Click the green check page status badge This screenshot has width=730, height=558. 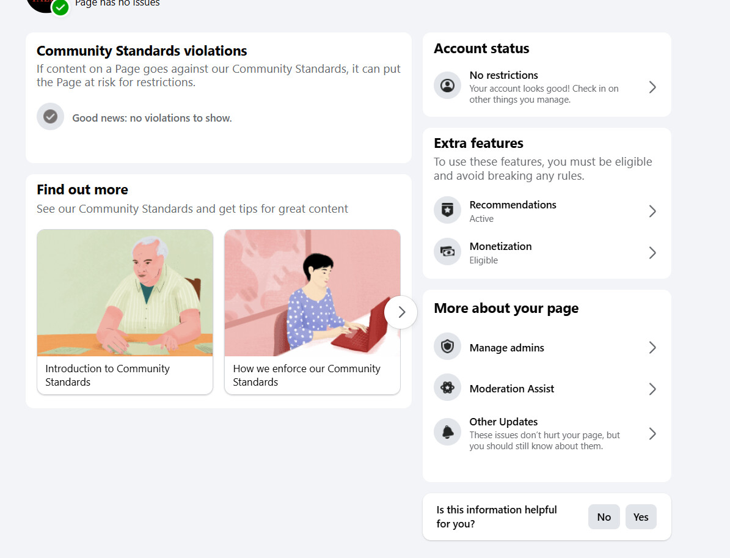pos(60,7)
